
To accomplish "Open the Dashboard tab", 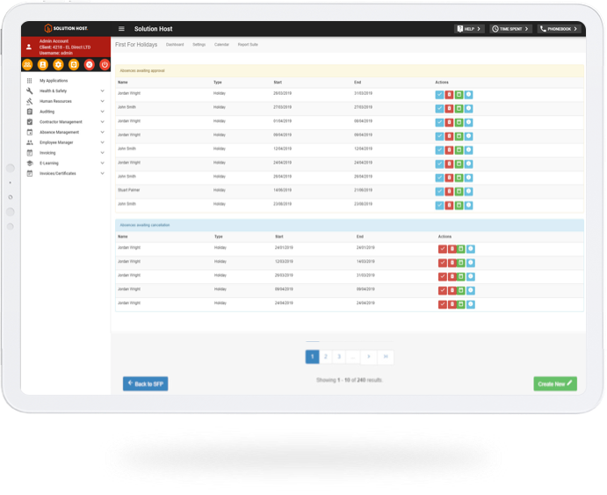I will pos(175,44).
